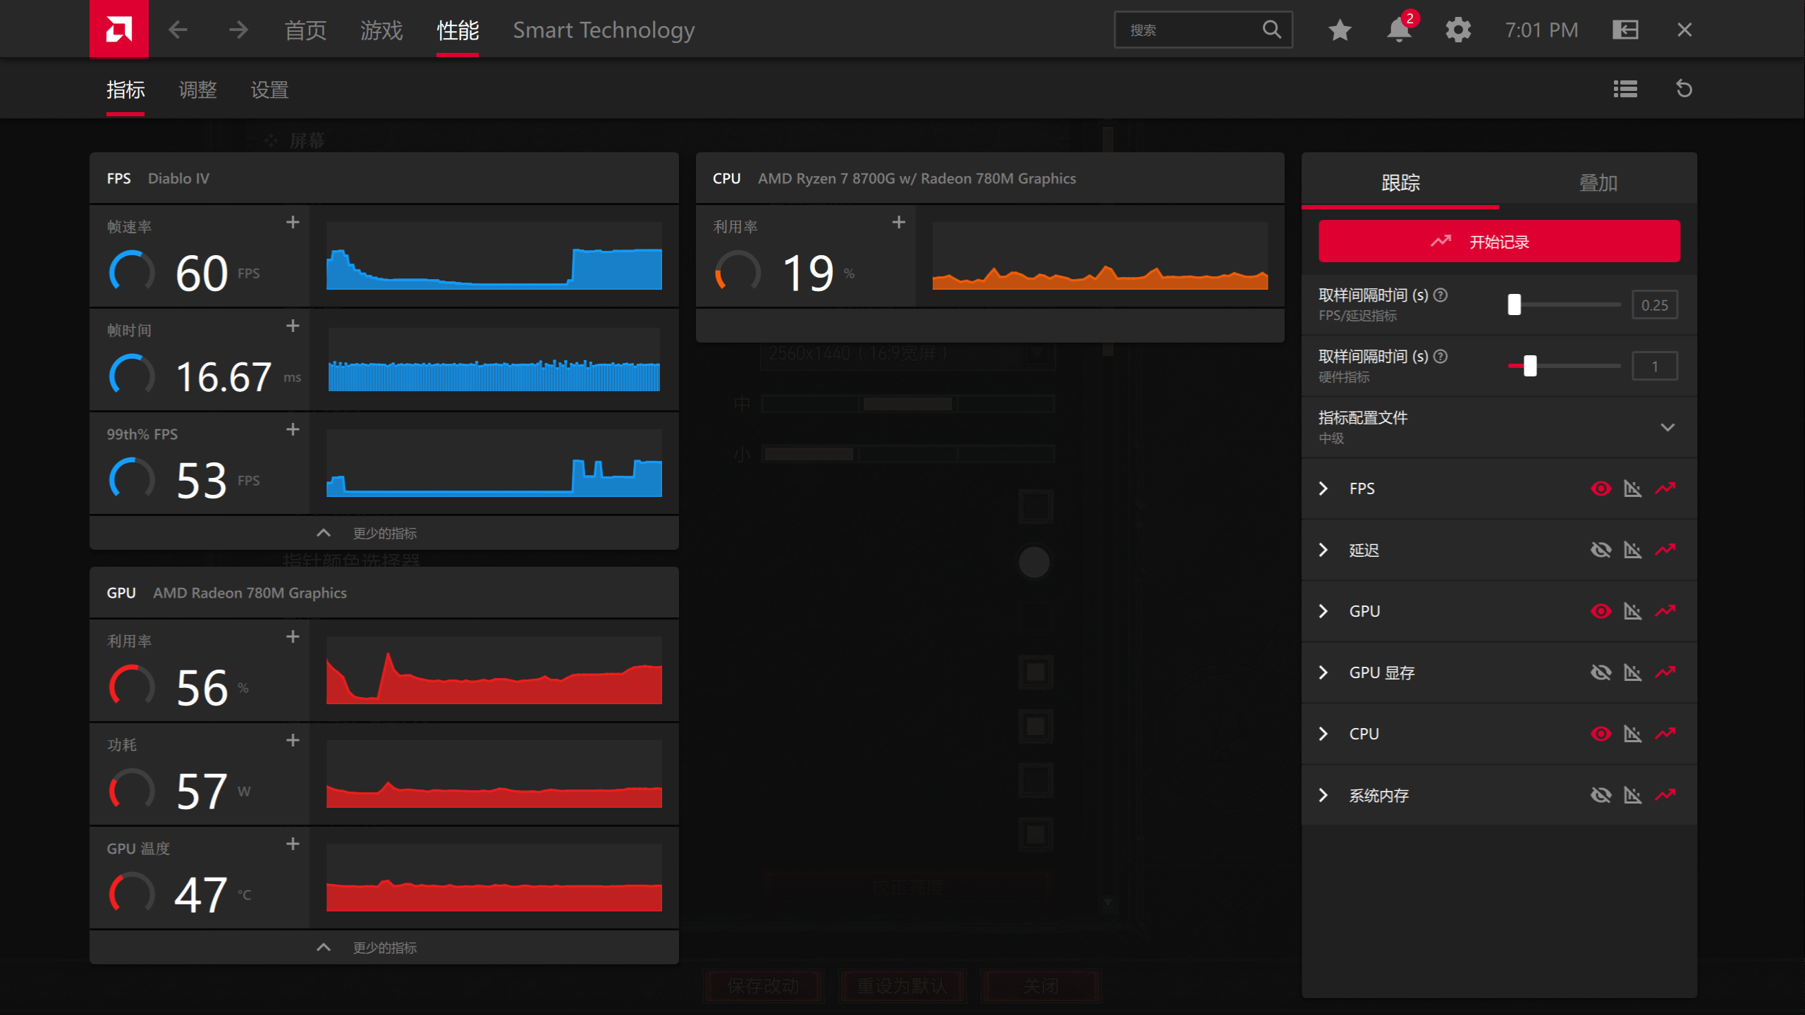Screen dimensions: 1805x1015
Task: Click help icon for hardware sampling interval
Action: click(1441, 357)
